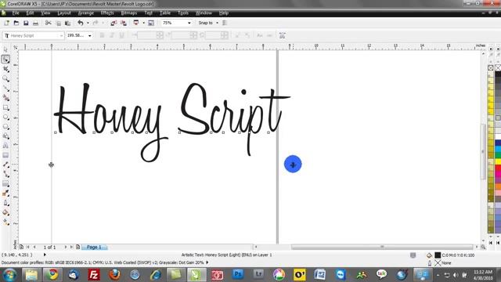Choose the Crop tool
501x282 pixels.
click(5, 69)
